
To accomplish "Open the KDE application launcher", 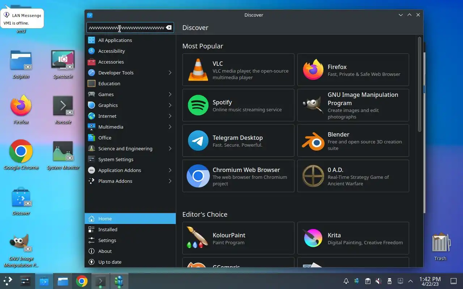I will coord(8,281).
